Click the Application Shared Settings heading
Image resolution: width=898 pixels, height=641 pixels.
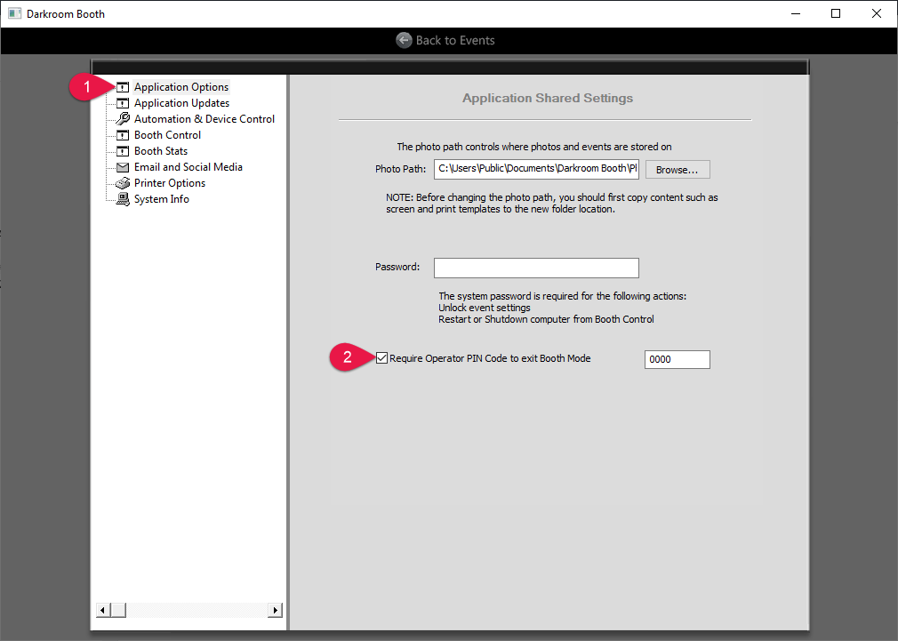[x=548, y=98]
